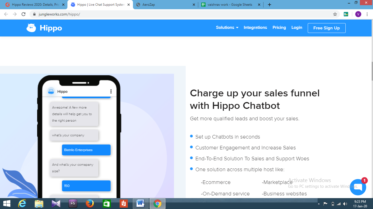Click the Awesome! A few more details message
This screenshot has height=209, width=373.
pyautogui.click(x=74, y=114)
